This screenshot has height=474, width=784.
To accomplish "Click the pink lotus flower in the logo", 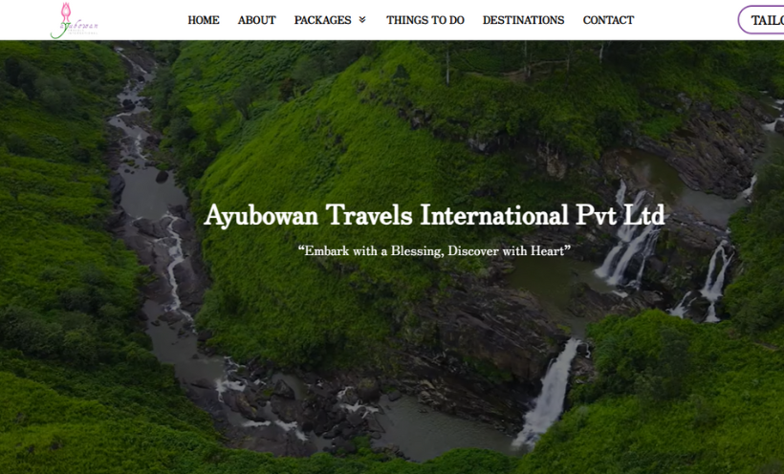I will [x=66, y=11].
